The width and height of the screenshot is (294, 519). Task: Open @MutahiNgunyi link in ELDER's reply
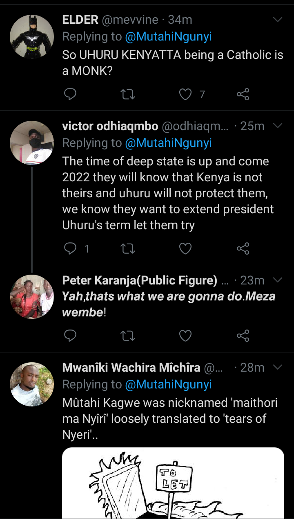click(x=169, y=37)
